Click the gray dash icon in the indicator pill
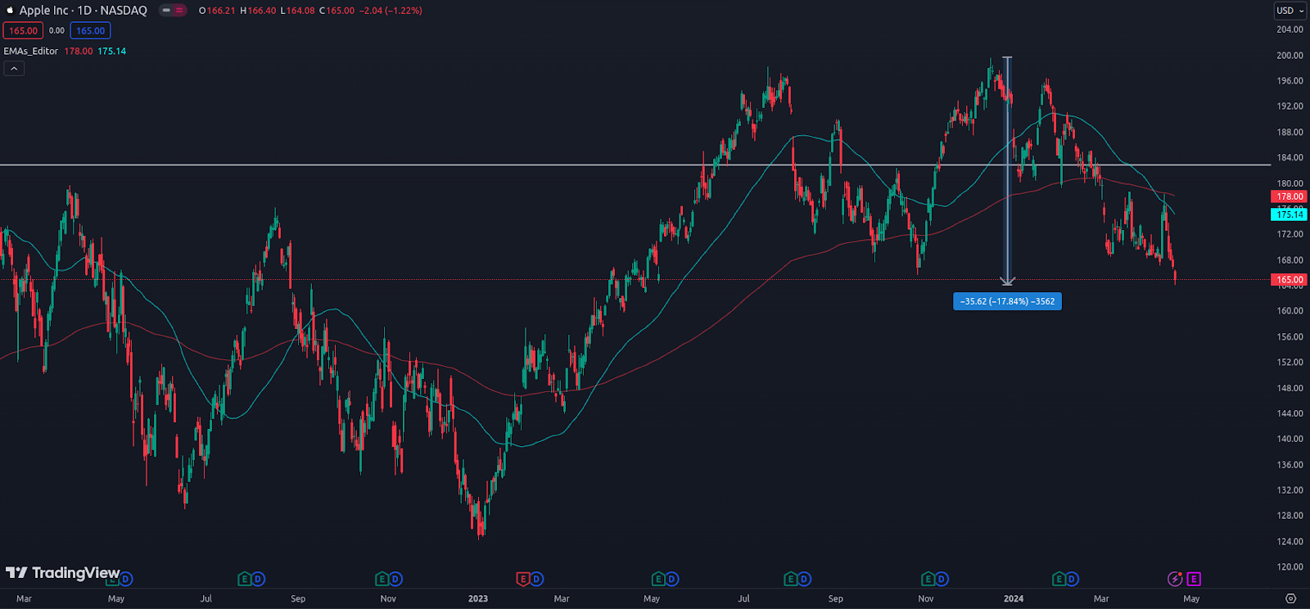Image resolution: width=1310 pixels, height=609 pixels. click(x=166, y=11)
